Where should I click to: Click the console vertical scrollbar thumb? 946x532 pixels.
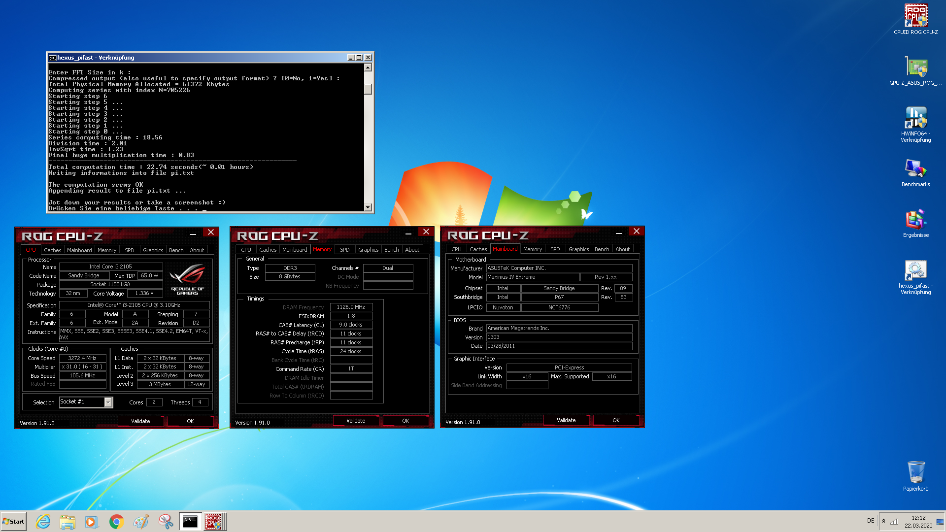tap(368, 89)
